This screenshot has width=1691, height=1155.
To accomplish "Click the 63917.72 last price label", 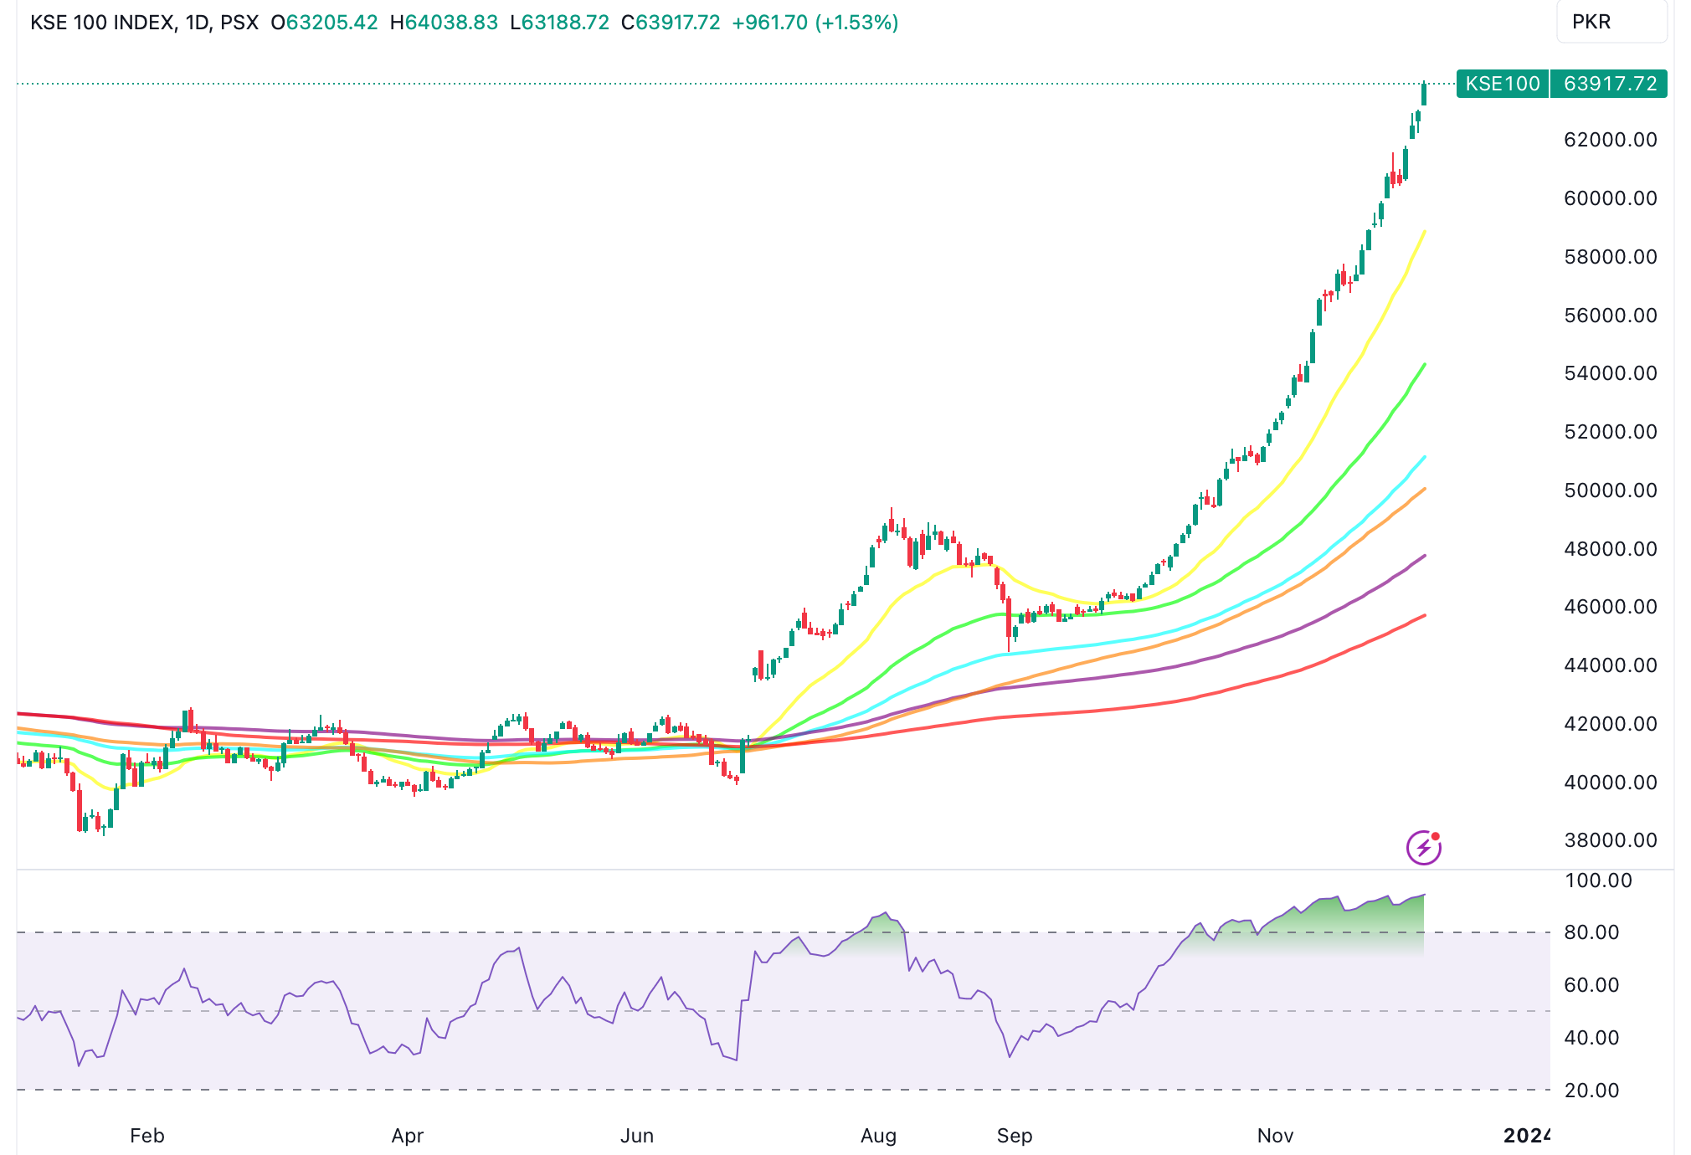I will click(1610, 84).
